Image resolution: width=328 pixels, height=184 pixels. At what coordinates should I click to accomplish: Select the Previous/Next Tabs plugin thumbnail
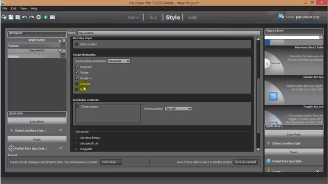click(x=294, y=60)
